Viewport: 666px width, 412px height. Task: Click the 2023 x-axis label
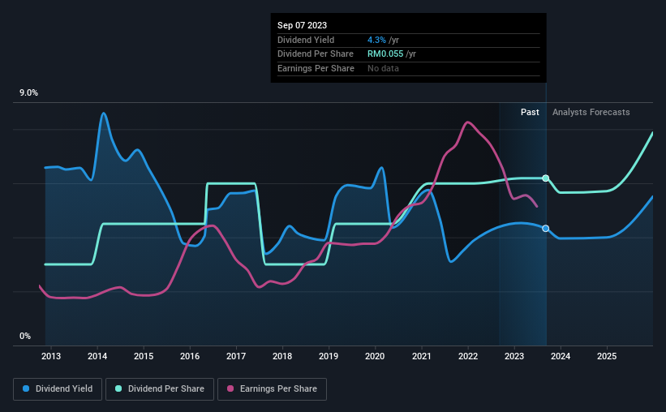pyautogui.click(x=514, y=356)
